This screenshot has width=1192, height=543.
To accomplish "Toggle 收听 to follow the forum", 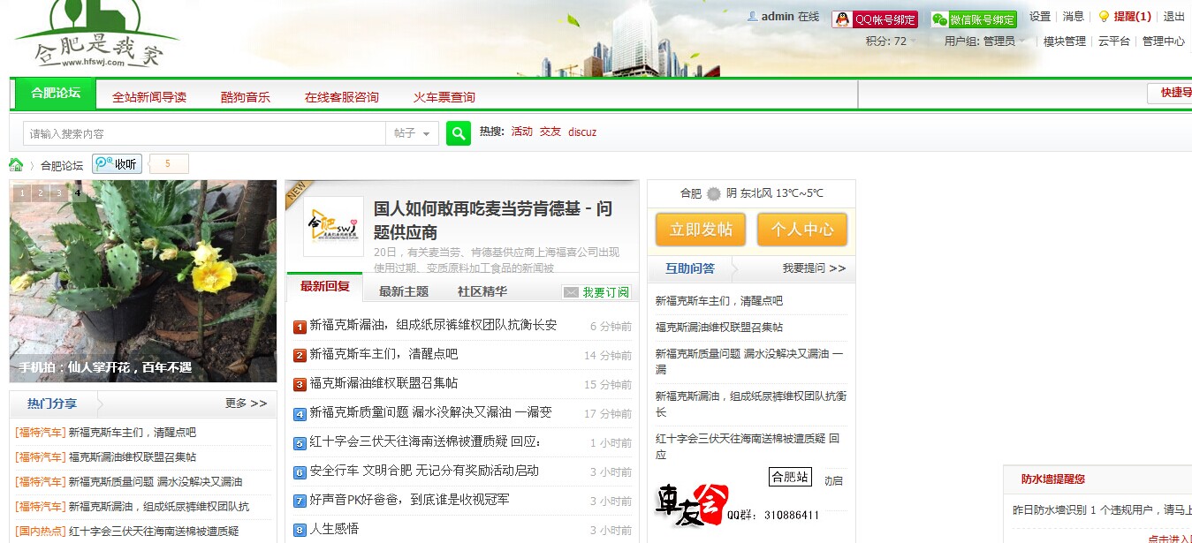I will coord(116,163).
